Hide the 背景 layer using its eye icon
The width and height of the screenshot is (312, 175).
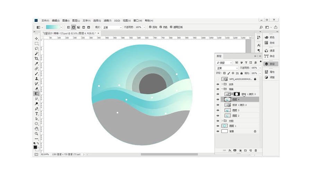(218, 131)
